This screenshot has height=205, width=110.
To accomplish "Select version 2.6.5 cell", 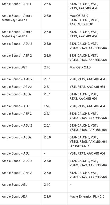I will coord(55,6).
